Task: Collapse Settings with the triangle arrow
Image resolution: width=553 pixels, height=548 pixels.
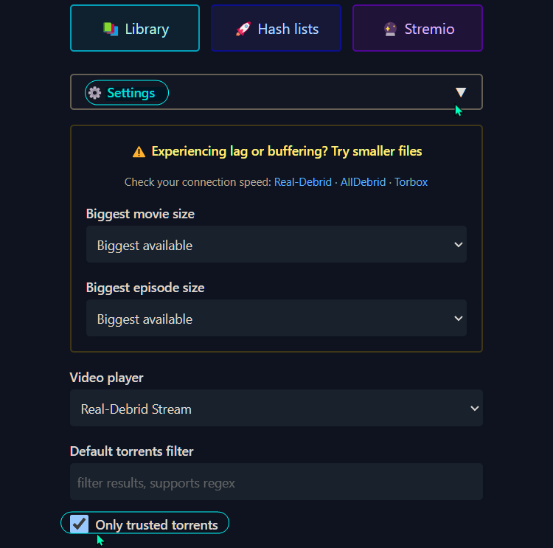Action: click(x=461, y=92)
